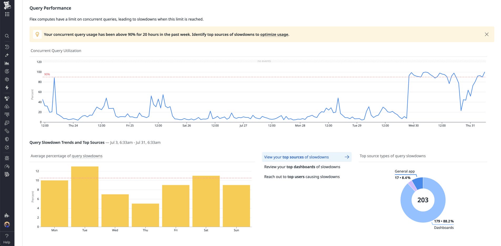Open the optimize usage link in the banner
Image resolution: width=501 pixels, height=246 pixels.
(274, 35)
